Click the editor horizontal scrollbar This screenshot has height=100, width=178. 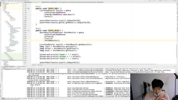94,64
